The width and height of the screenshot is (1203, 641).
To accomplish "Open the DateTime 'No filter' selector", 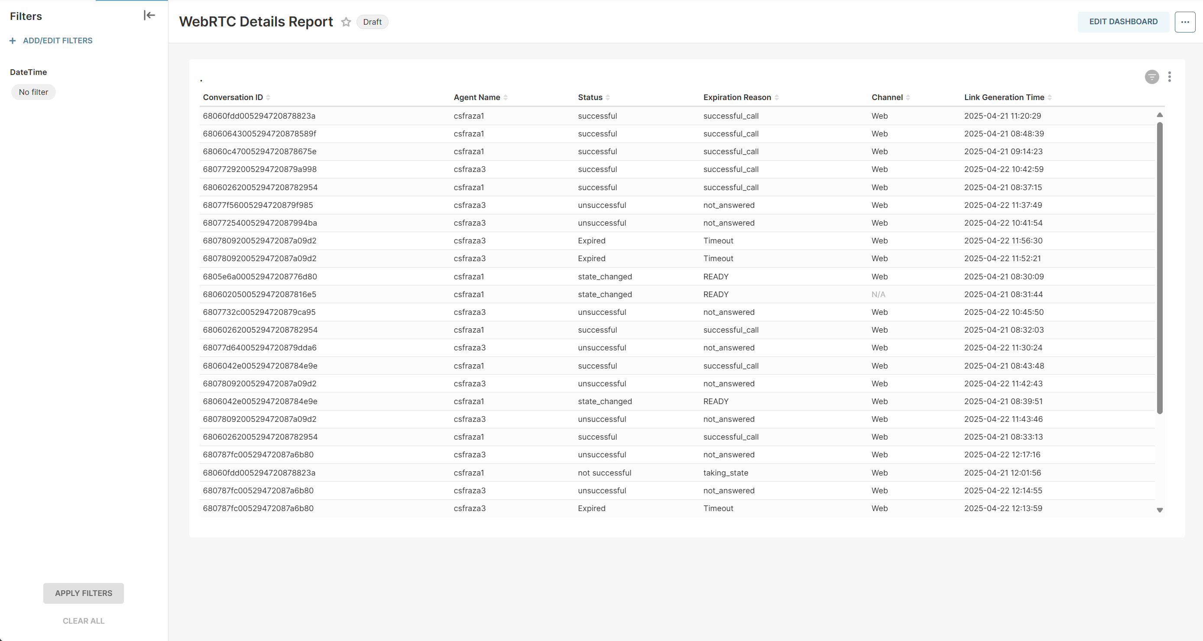I will pos(33,92).
